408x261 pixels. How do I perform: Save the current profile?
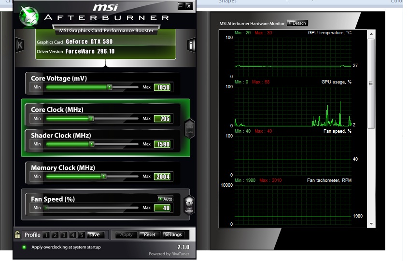[x=96, y=235]
